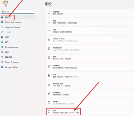Open the 恢复 recovery row
The image size is (134, 116).
click(x=90, y=75)
